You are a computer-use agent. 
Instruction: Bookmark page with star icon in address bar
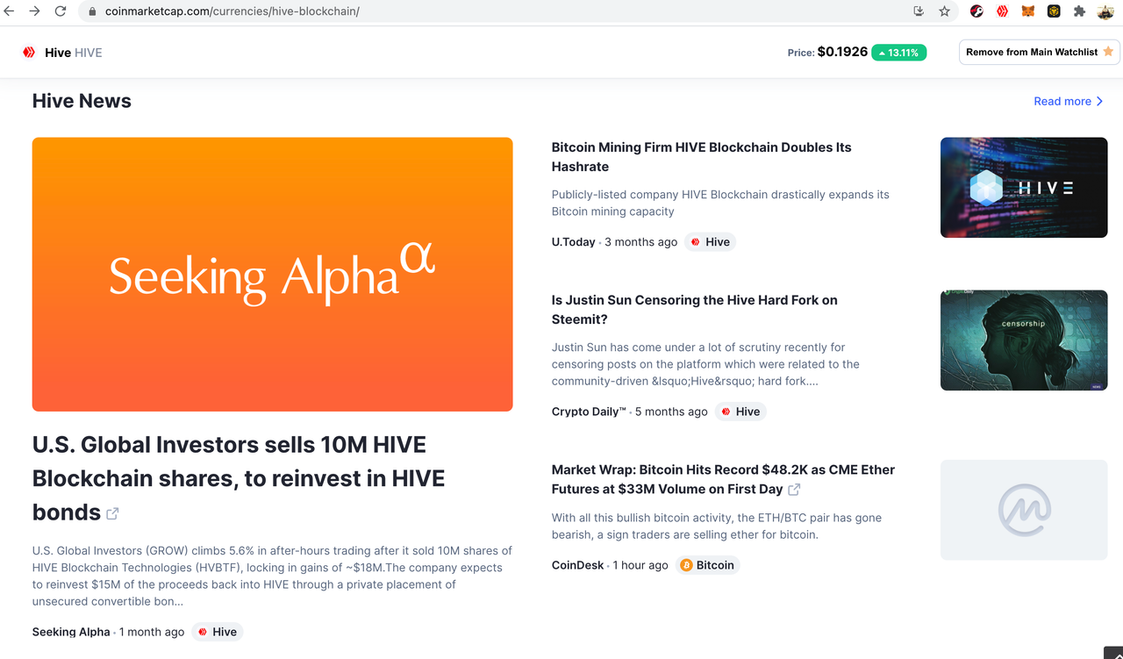point(944,11)
